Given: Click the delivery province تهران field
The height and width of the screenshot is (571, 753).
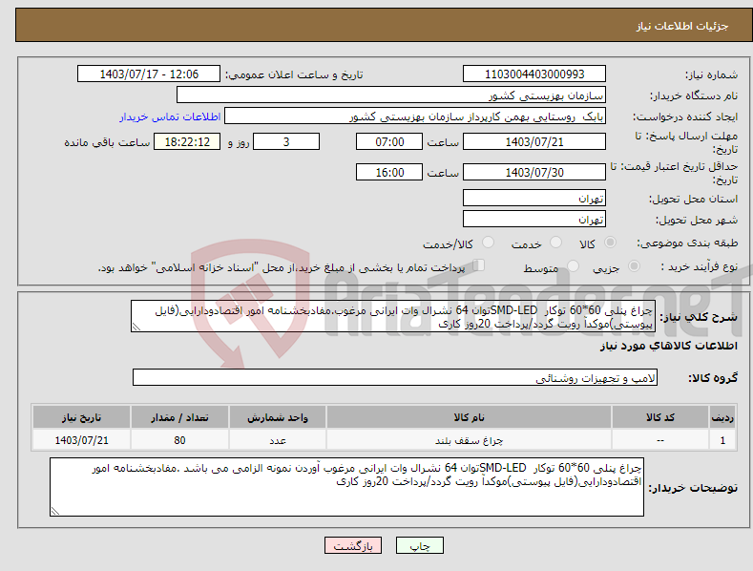Looking at the screenshot, I should [x=534, y=198].
